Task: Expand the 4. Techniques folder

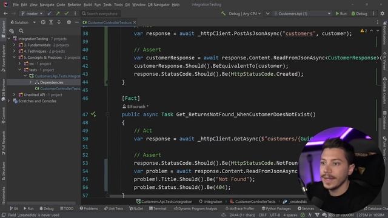Action: click(x=15, y=51)
